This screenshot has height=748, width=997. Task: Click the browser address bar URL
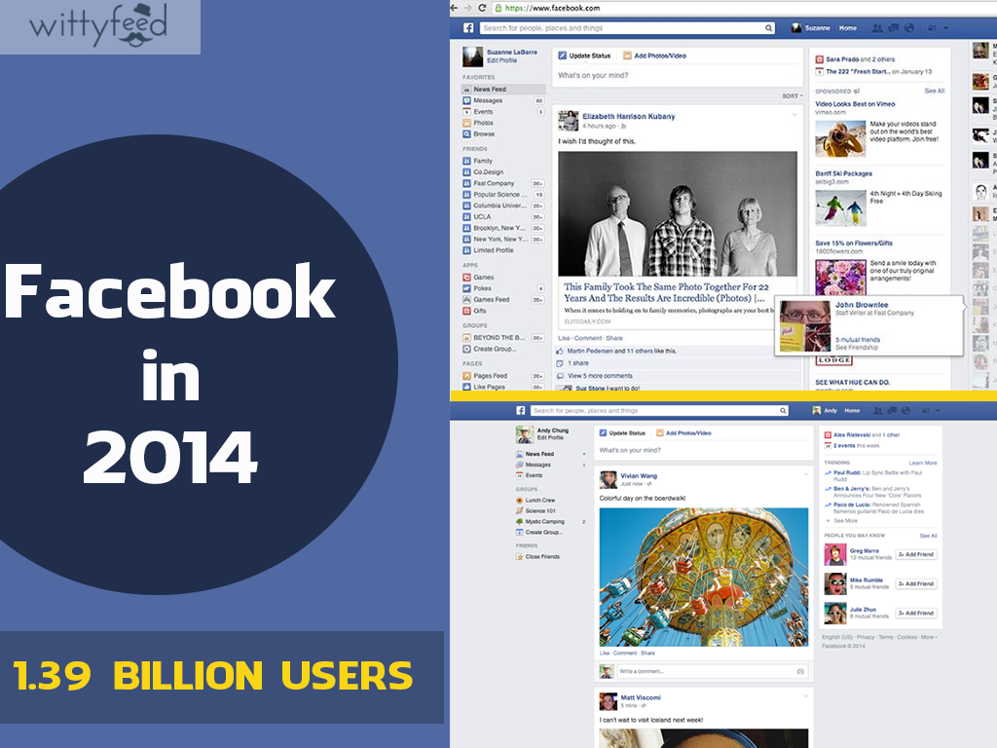coord(552,8)
